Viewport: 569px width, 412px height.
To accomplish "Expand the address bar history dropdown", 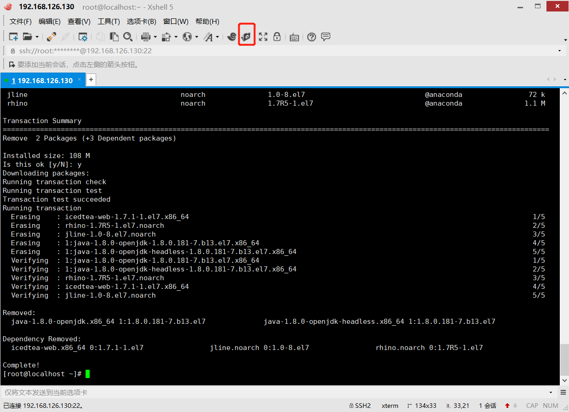I will [559, 51].
